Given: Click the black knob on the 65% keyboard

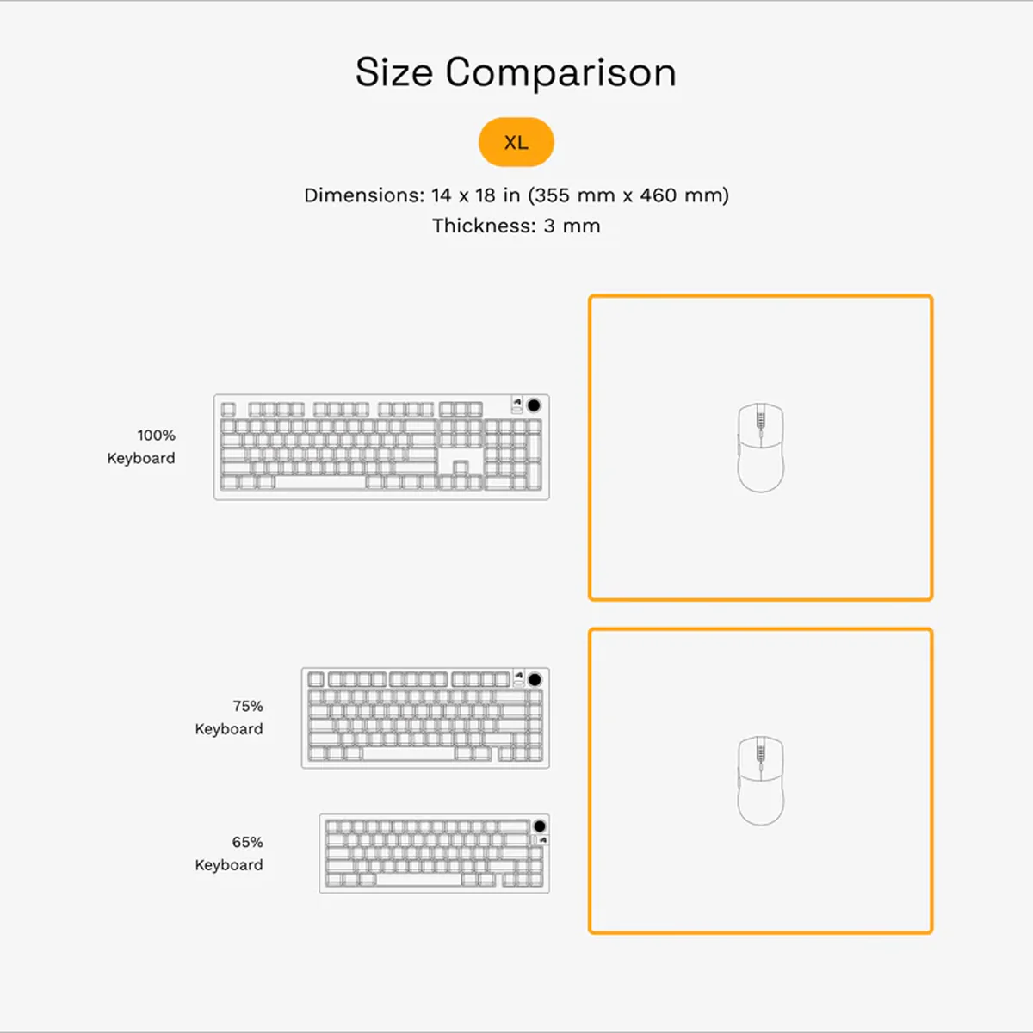Looking at the screenshot, I should point(540,826).
